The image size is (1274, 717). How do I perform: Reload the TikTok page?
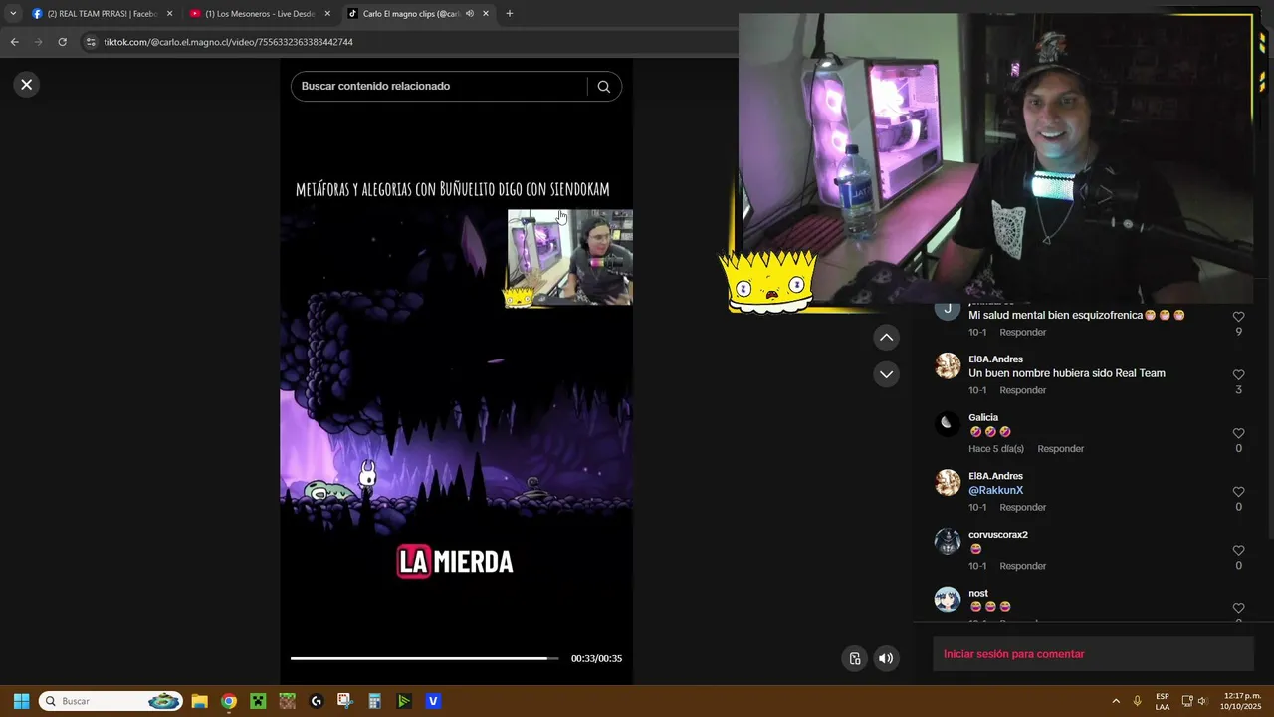click(x=62, y=42)
